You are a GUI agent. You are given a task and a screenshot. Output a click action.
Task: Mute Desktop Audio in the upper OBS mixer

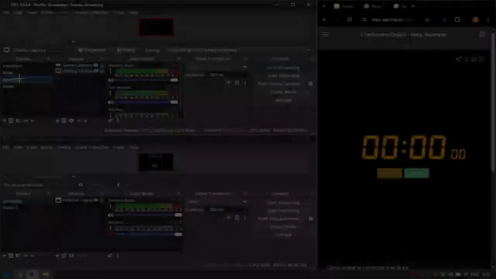pyautogui.click(x=111, y=80)
